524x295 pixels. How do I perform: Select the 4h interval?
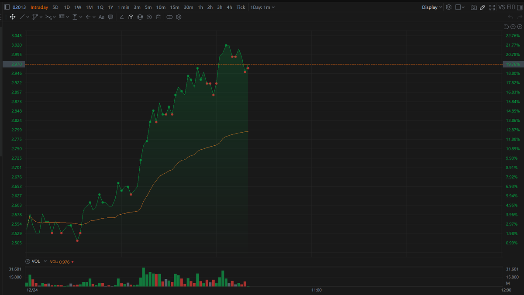(229, 7)
